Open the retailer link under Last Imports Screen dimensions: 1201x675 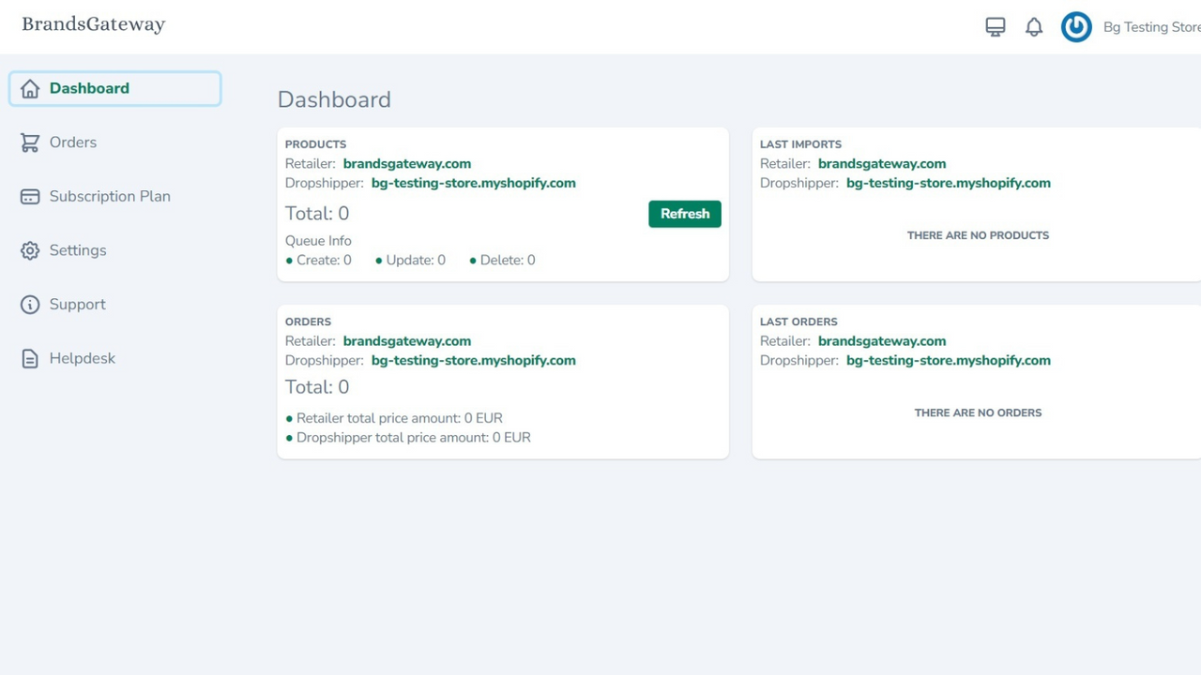click(882, 163)
